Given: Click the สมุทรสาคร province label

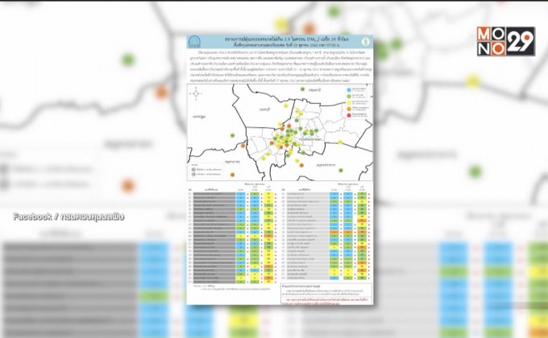Looking at the screenshot, I should click(x=232, y=162).
